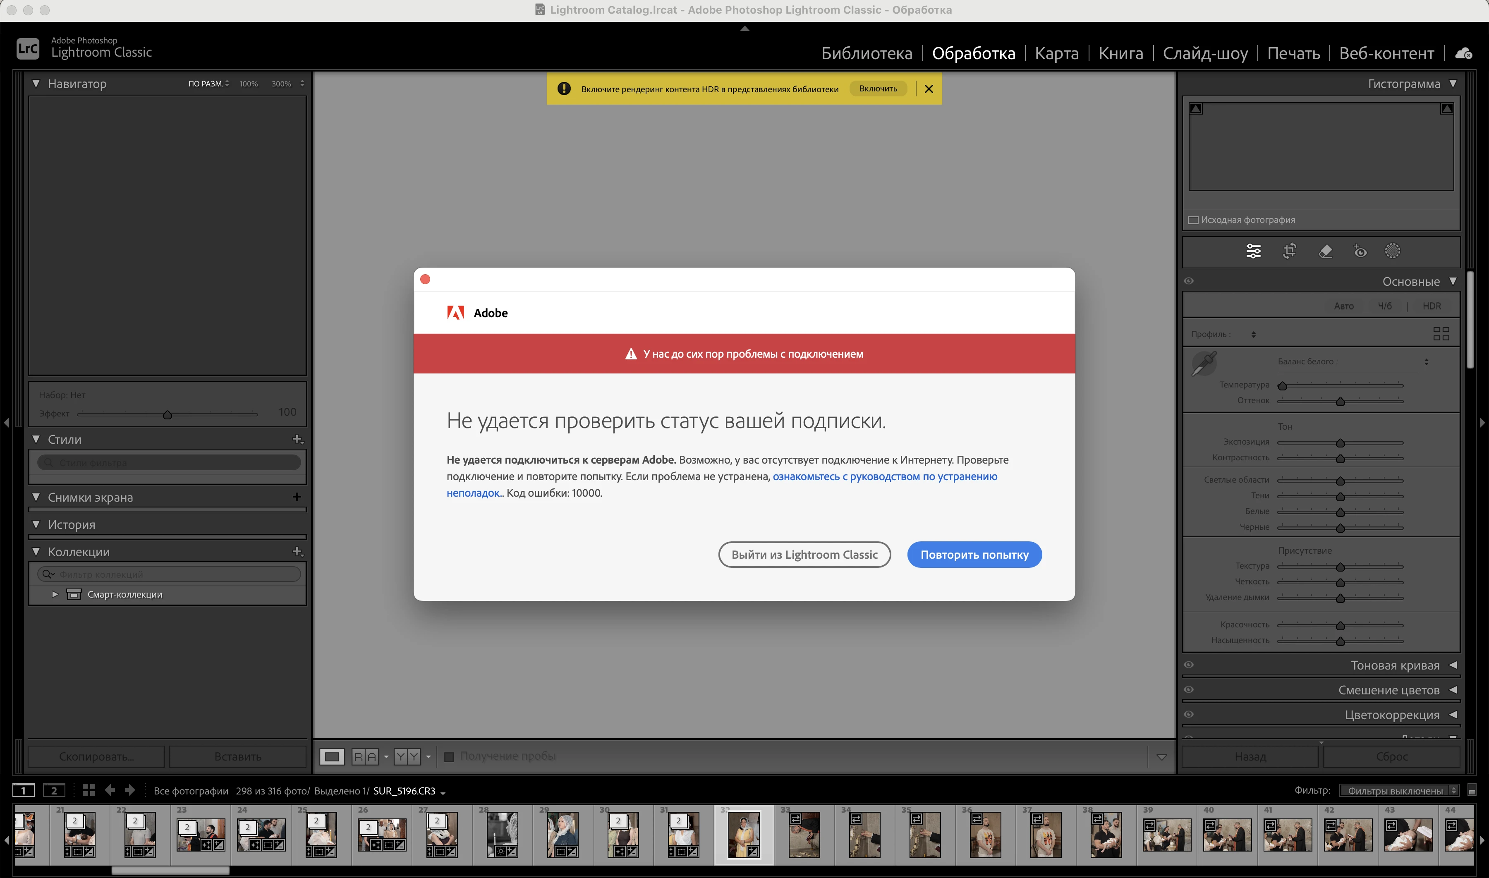Open the Profile Browser grid icon
Screen dimensions: 1489x878
pos(1441,334)
